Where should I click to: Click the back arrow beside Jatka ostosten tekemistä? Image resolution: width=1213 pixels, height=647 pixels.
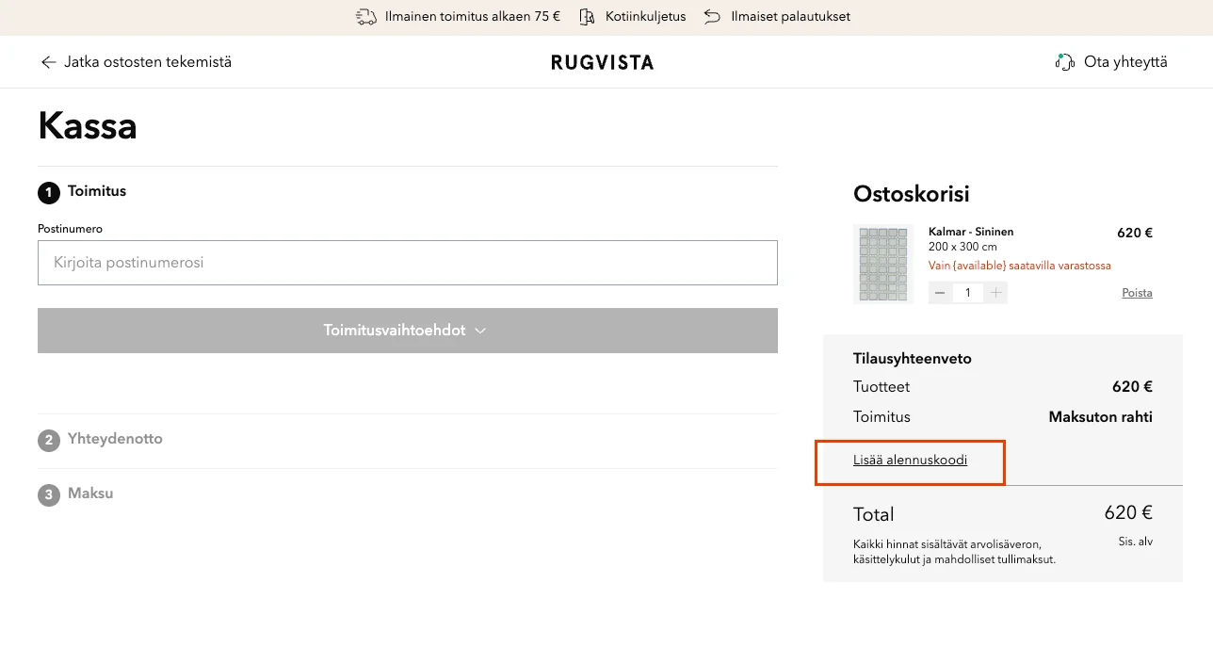tap(48, 62)
